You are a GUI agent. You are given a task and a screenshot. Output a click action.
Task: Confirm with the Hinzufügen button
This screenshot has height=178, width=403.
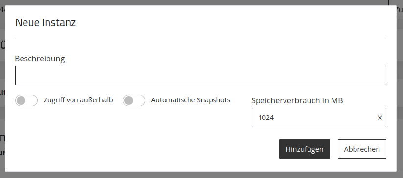pos(304,149)
